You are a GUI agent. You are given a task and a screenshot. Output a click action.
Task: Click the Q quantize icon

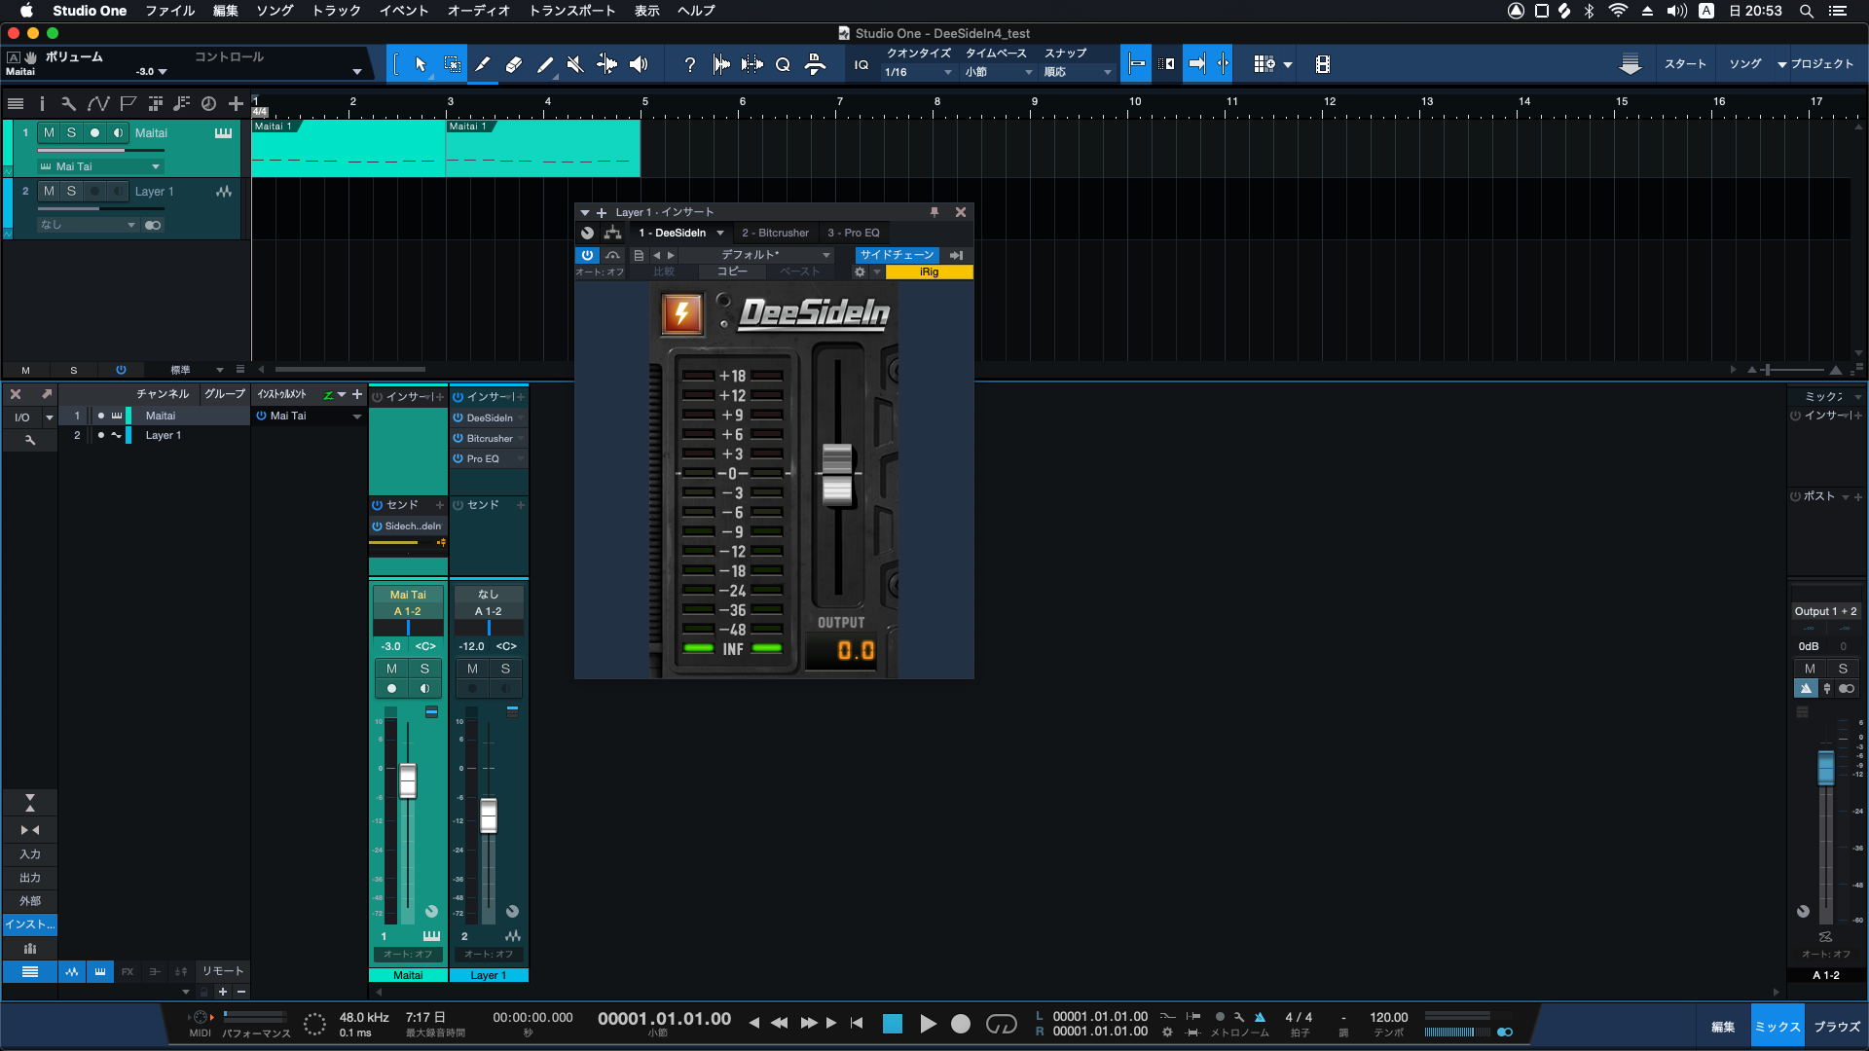point(783,64)
